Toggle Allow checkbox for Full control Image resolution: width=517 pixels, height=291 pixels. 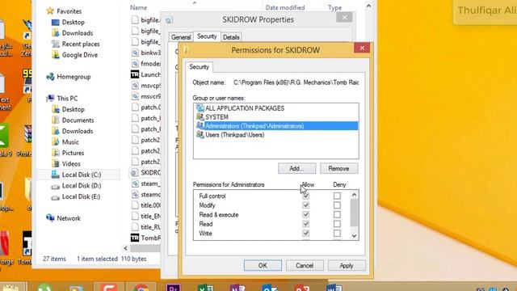305,196
